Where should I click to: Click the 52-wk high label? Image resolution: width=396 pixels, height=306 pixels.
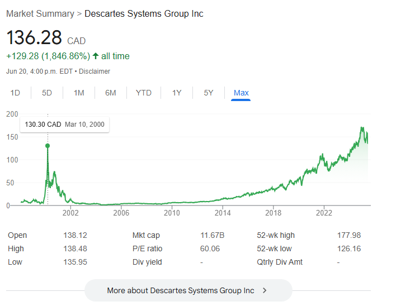pos(276,235)
